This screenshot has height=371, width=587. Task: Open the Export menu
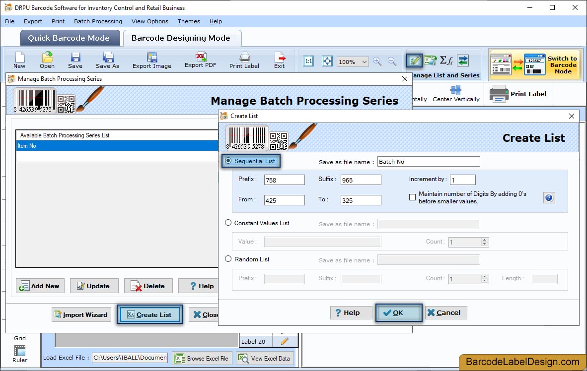(x=33, y=21)
